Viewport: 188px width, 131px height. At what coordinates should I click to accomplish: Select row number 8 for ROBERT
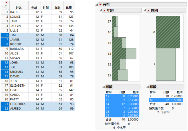[x=5, y=44]
